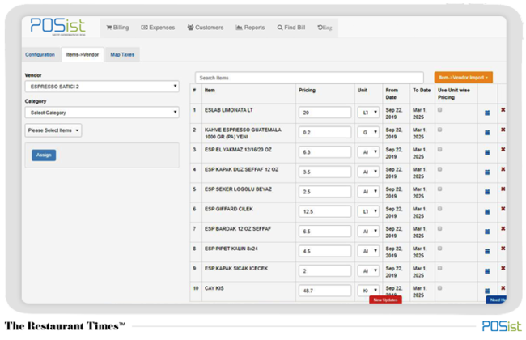The image size is (526, 340).
Task: Edit pricing field for ESP PIPET KALIN 8x24
Action: [x=325, y=251]
